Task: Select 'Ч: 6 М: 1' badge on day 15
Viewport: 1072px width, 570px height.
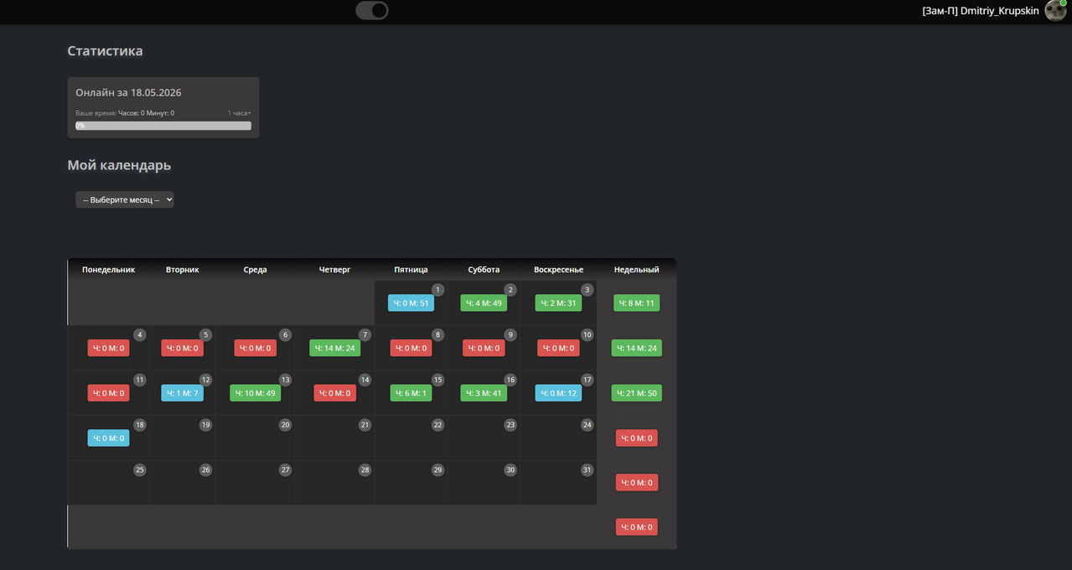Action: 411,392
